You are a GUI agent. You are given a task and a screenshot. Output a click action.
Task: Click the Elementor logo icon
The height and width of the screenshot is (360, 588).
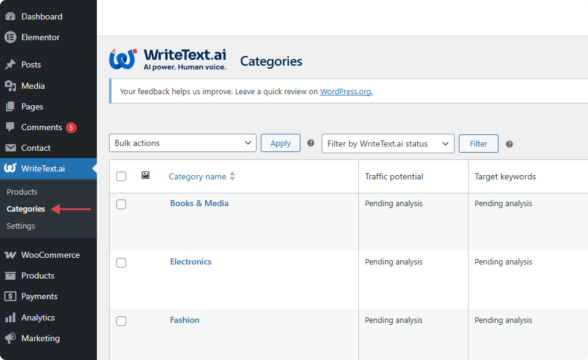coord(10,37)
